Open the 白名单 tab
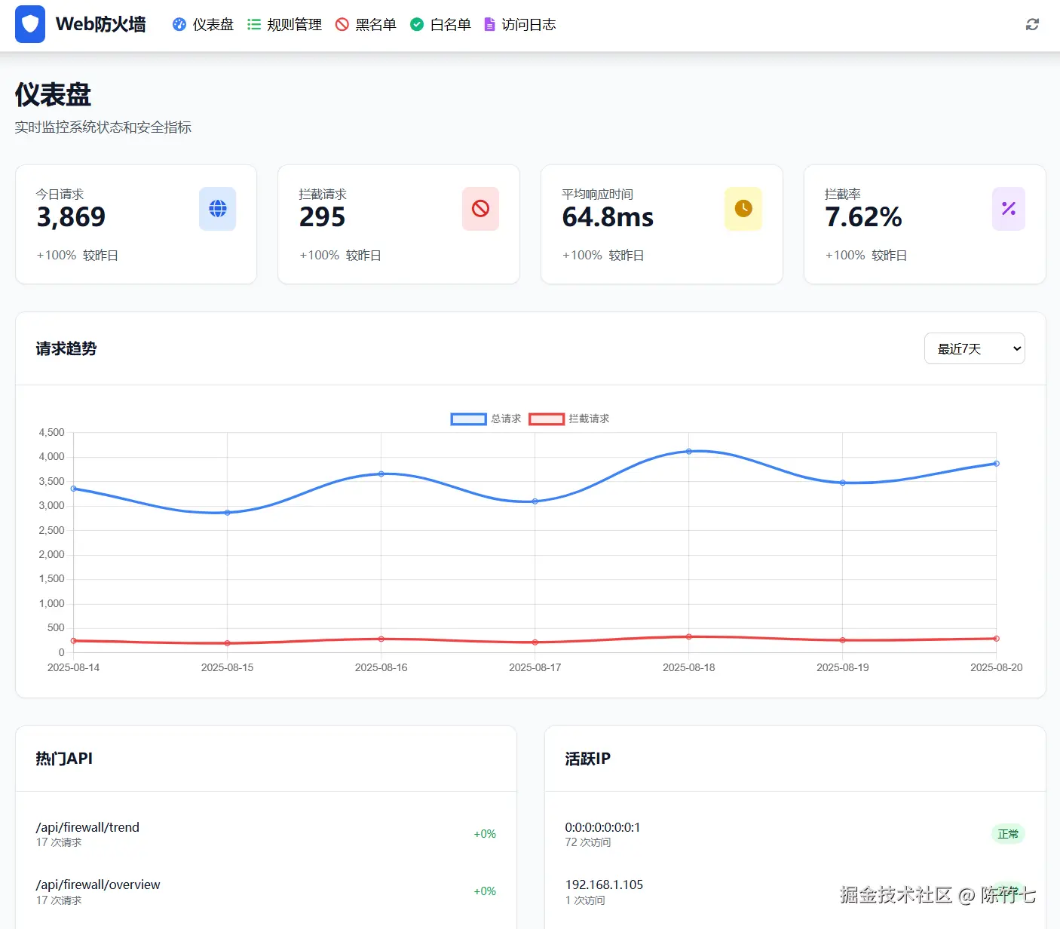The width and height of the screenshot is (1060, 929). coord(440,25)
